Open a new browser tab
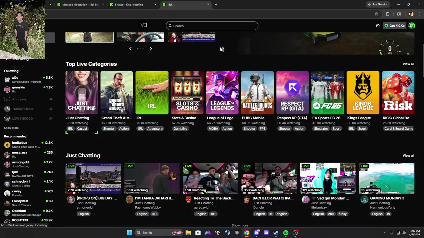The height and width of the screenshot is (238, 424). click(216, 4)
